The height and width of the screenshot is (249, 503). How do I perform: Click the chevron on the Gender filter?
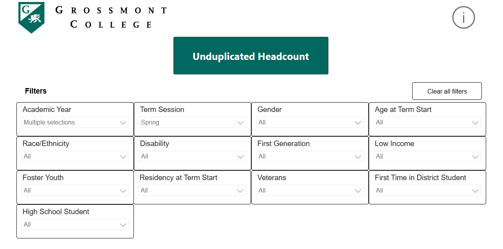pos(358,122)
